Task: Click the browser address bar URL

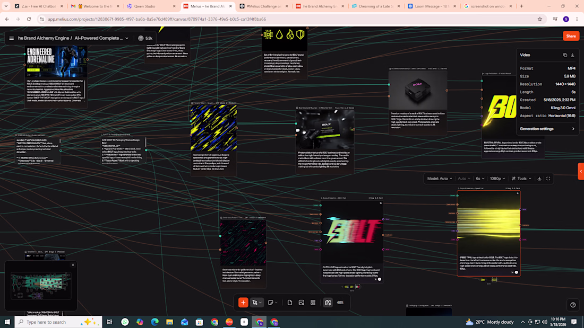Action: pyautogui.click(x=157, y=19)
